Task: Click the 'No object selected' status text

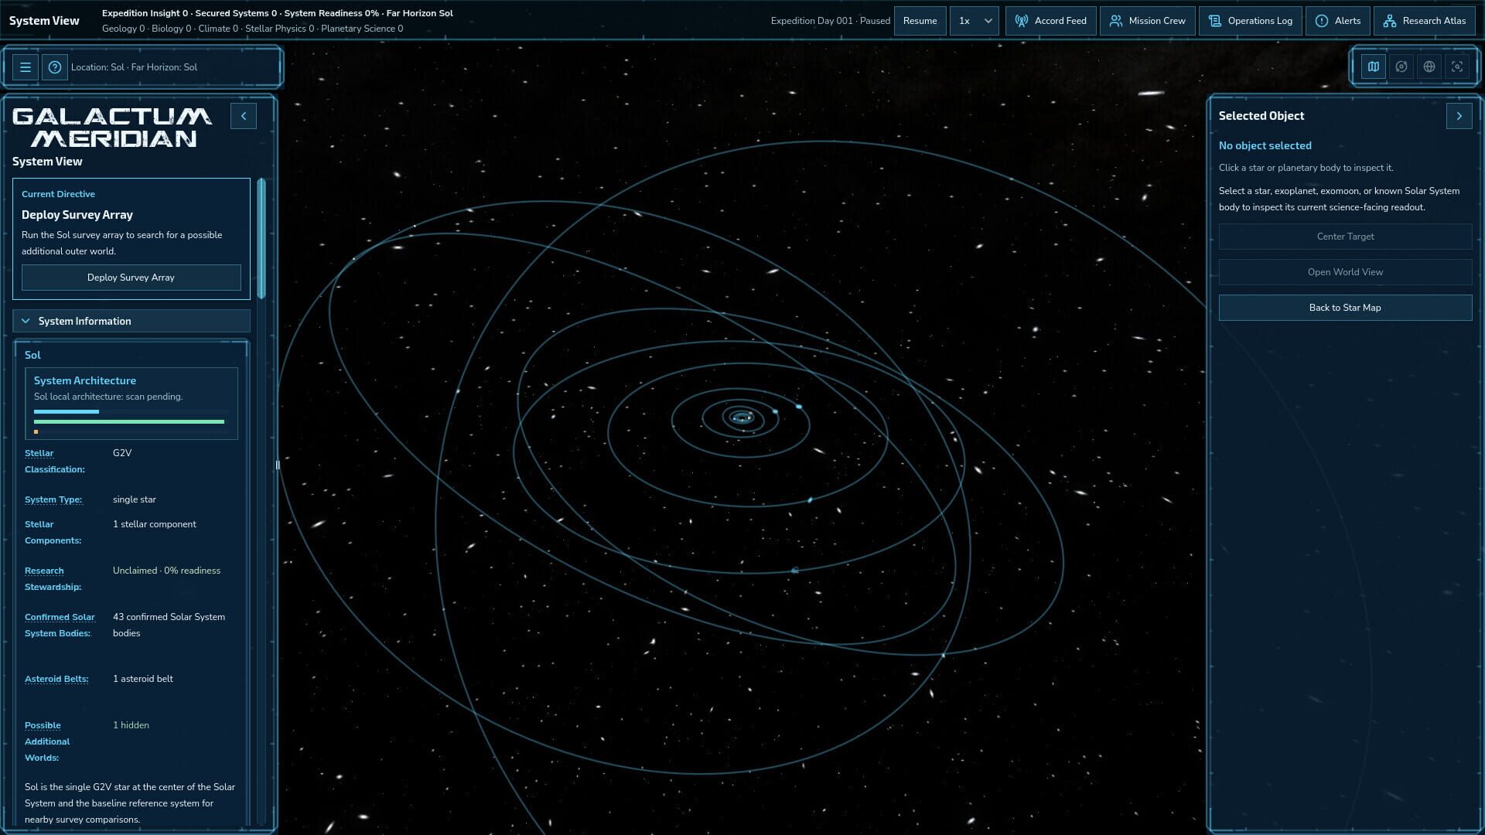Action: 1265,145
